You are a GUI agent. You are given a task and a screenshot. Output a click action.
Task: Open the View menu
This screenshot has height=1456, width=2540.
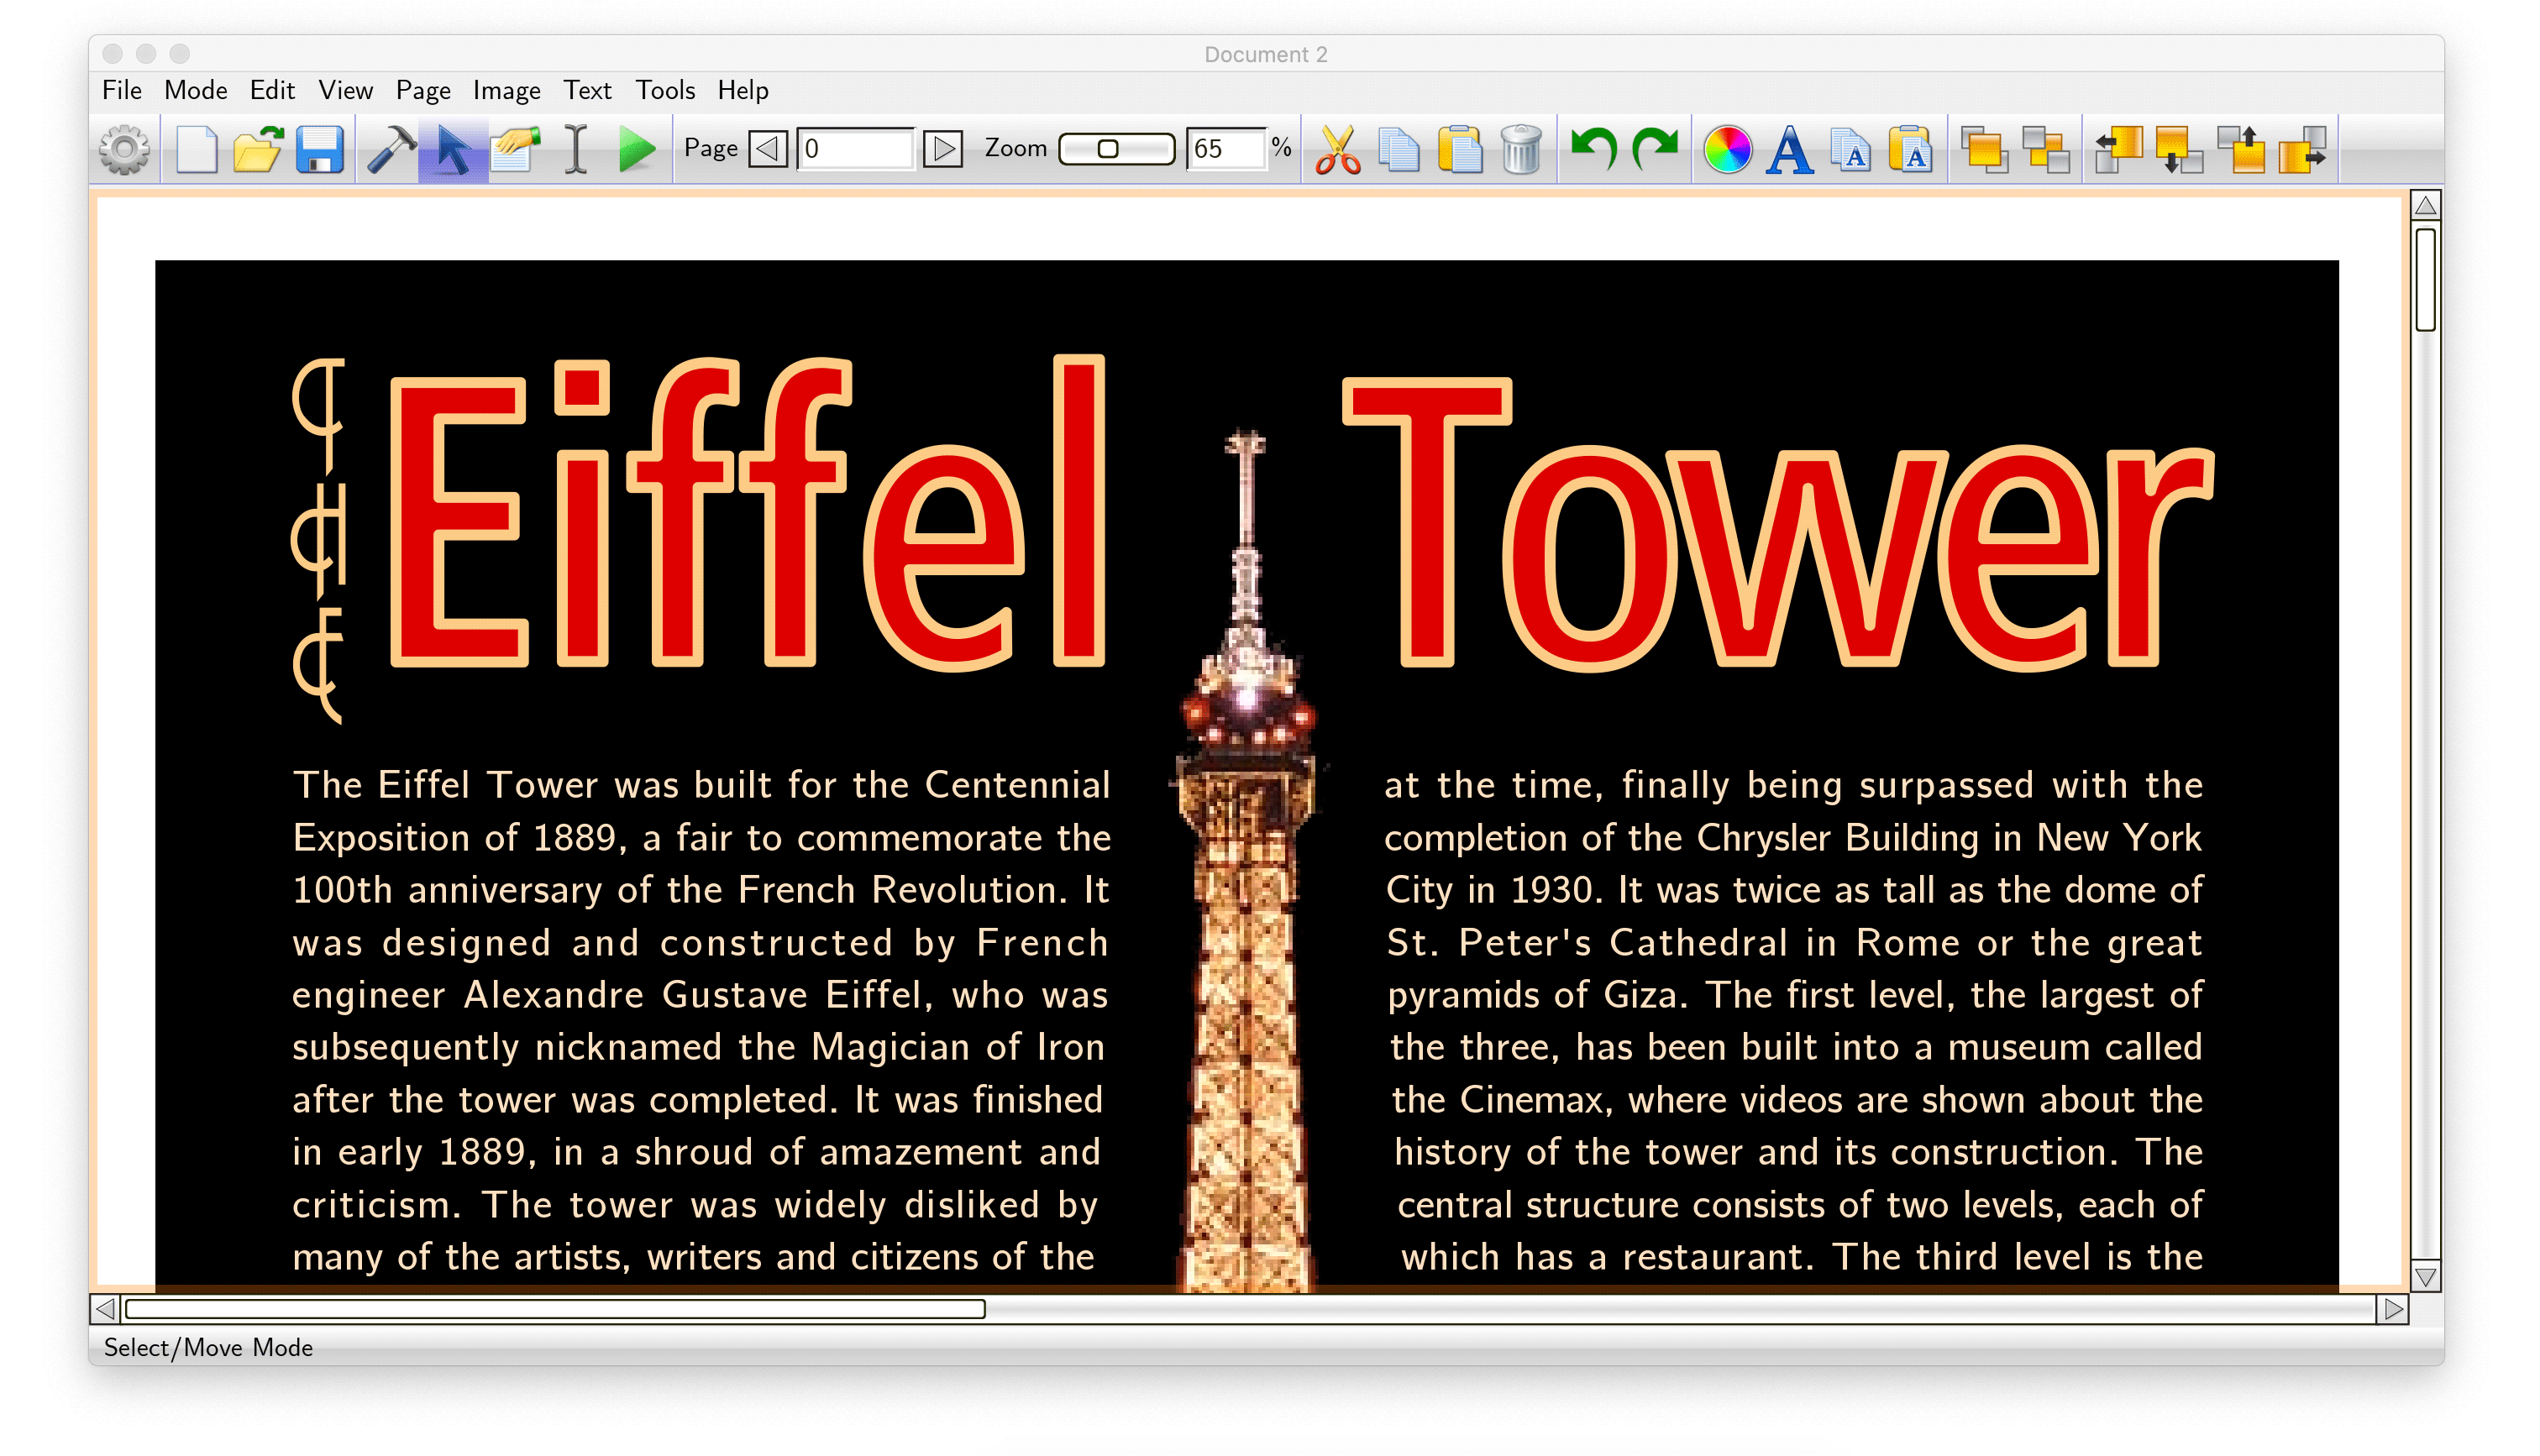coord(346,91)
